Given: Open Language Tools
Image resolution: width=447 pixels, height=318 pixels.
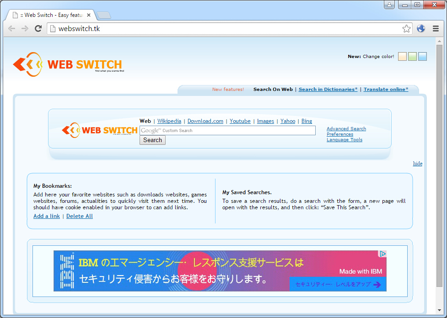Looking at the screenshot, I should [x=345, y=139].
